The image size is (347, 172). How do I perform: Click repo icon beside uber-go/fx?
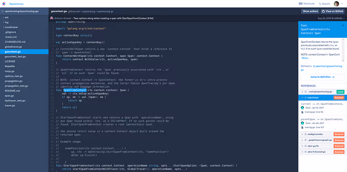305,146
